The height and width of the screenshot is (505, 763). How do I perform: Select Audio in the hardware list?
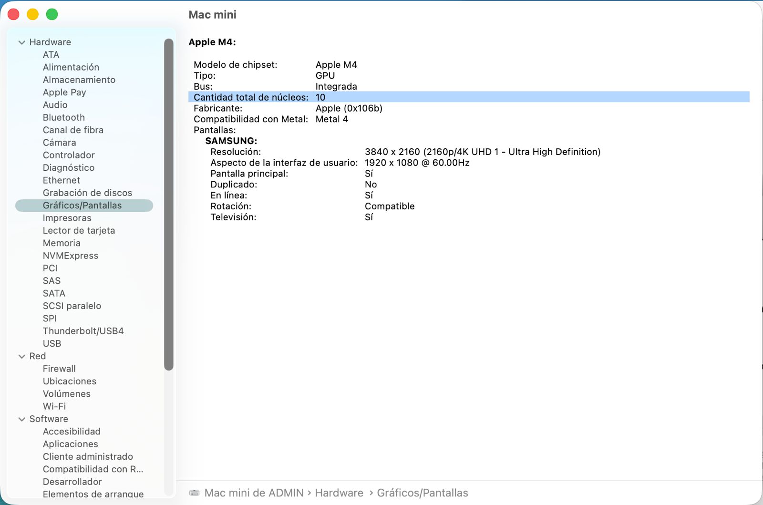[55, 105]
